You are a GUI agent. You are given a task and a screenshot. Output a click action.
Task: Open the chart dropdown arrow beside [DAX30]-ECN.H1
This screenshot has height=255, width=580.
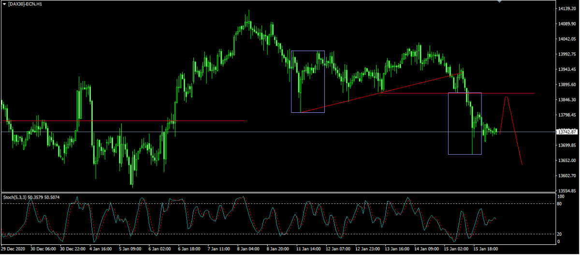point(4,4)
